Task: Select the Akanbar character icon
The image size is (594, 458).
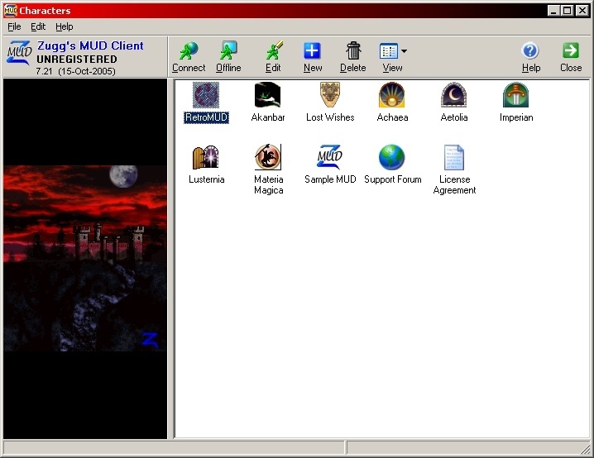Action: click(x=267, y=95)
